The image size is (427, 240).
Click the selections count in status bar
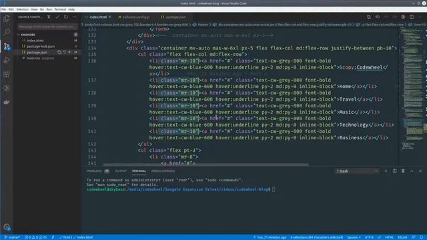click(316, 237)
